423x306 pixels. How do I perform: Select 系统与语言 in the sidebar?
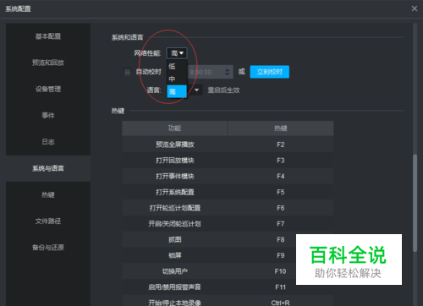[x=48, y=168]
